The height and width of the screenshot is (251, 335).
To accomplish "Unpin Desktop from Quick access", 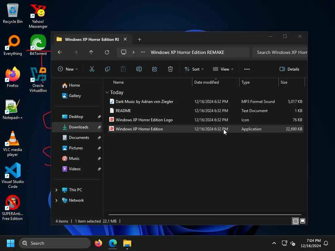I will [99, 117].
